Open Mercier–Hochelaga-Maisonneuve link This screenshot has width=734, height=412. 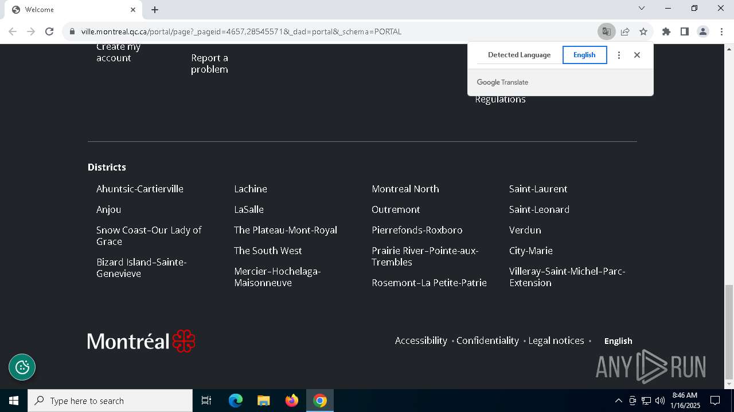tap(278, 277)
